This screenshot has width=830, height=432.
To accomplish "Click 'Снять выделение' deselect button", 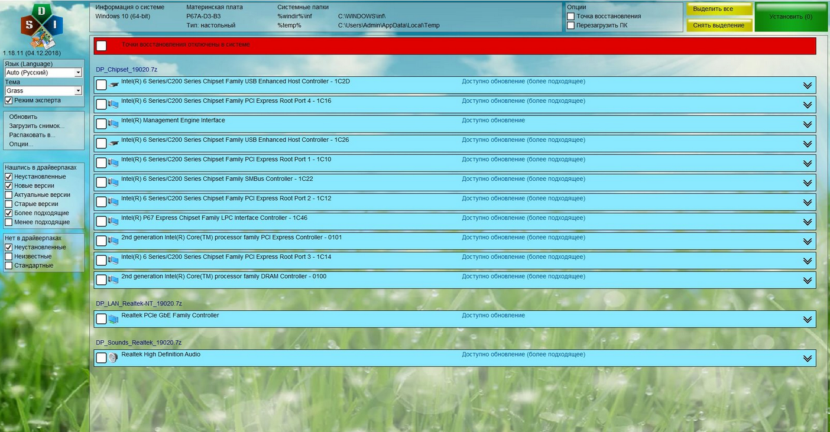I will pyautogui.click(x=719, y=25).
